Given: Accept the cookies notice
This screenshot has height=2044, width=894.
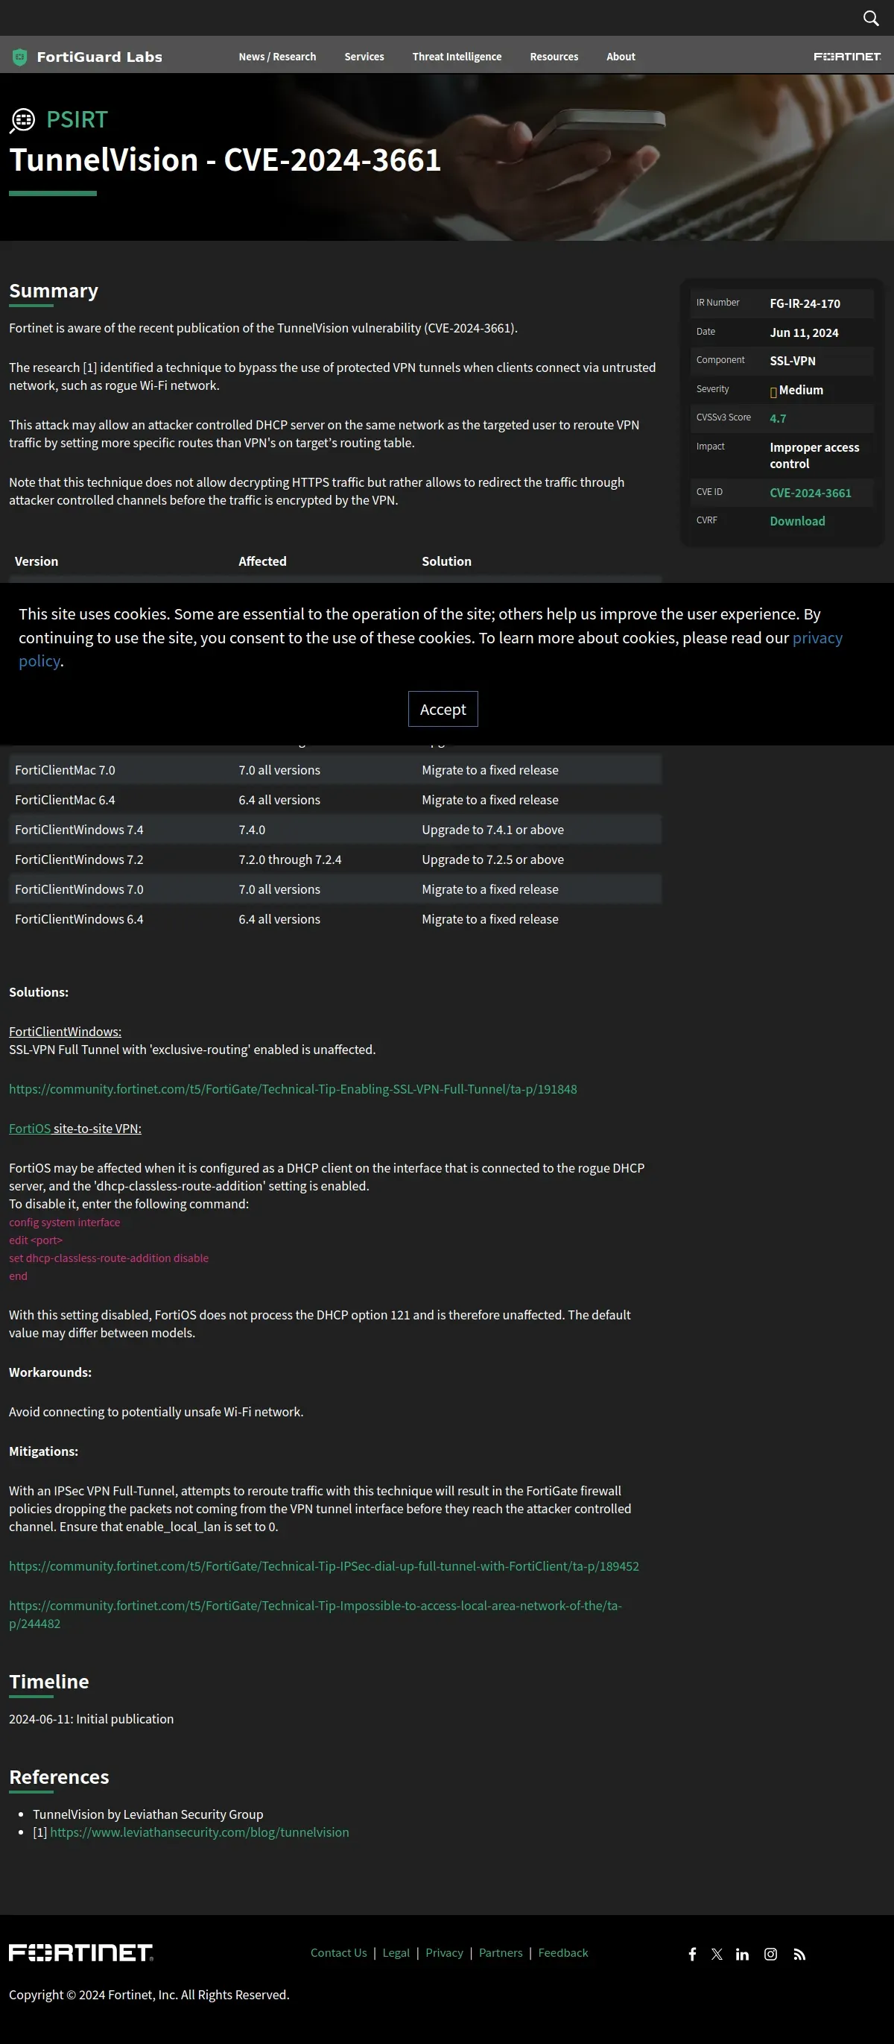Looking at the screenshot, I should click(x=443, y=709).
